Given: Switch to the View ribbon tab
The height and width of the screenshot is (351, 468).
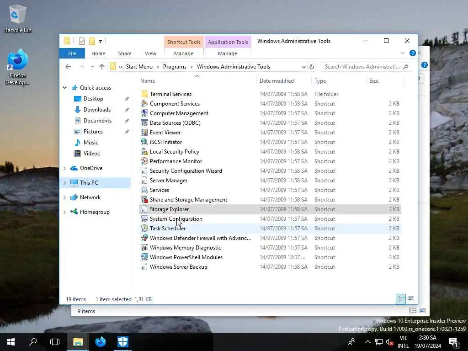Looking at the screenshot, I should [x=150, y=53].
